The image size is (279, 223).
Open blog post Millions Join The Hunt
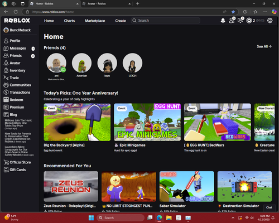18,124
